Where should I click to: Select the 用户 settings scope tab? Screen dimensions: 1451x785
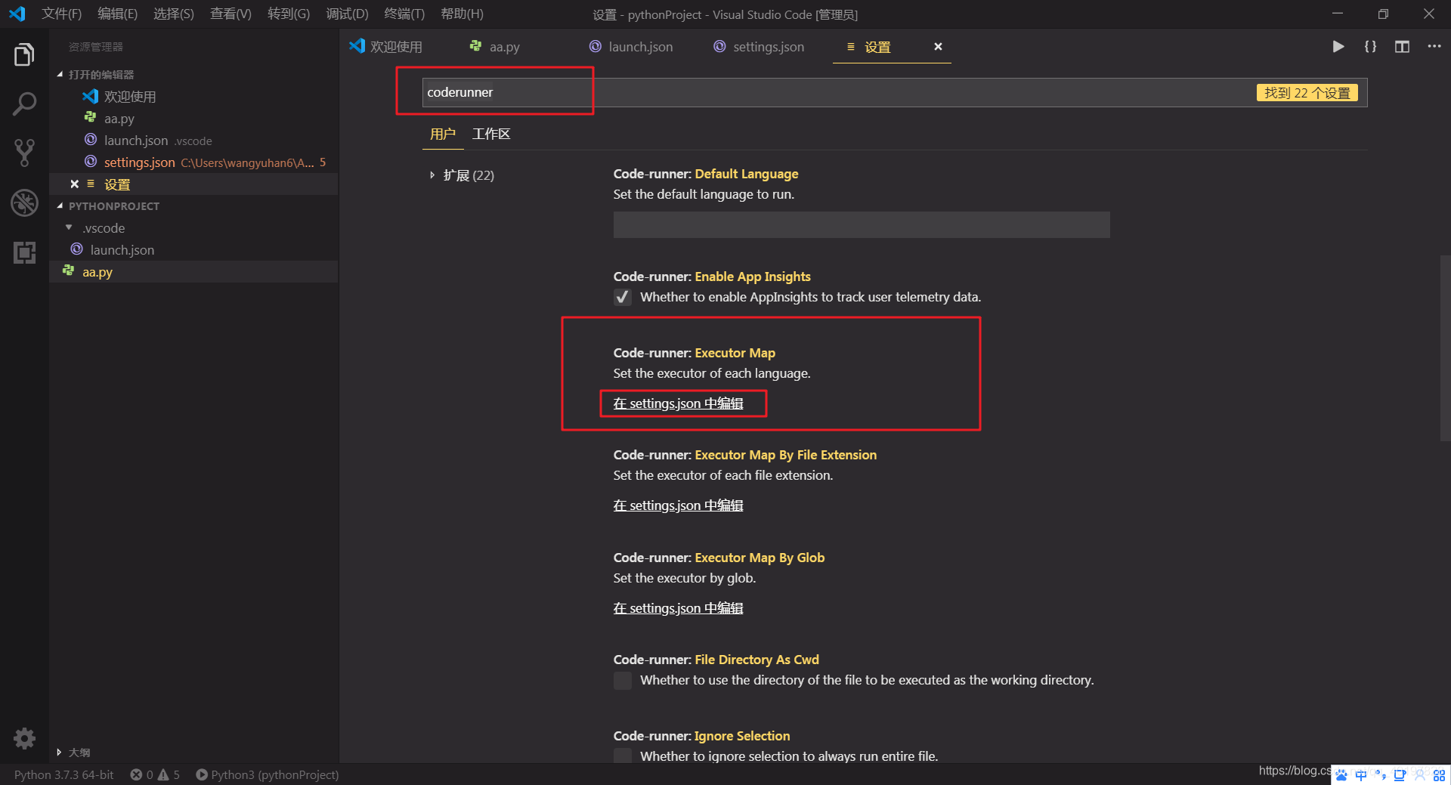tap(443, 134)
